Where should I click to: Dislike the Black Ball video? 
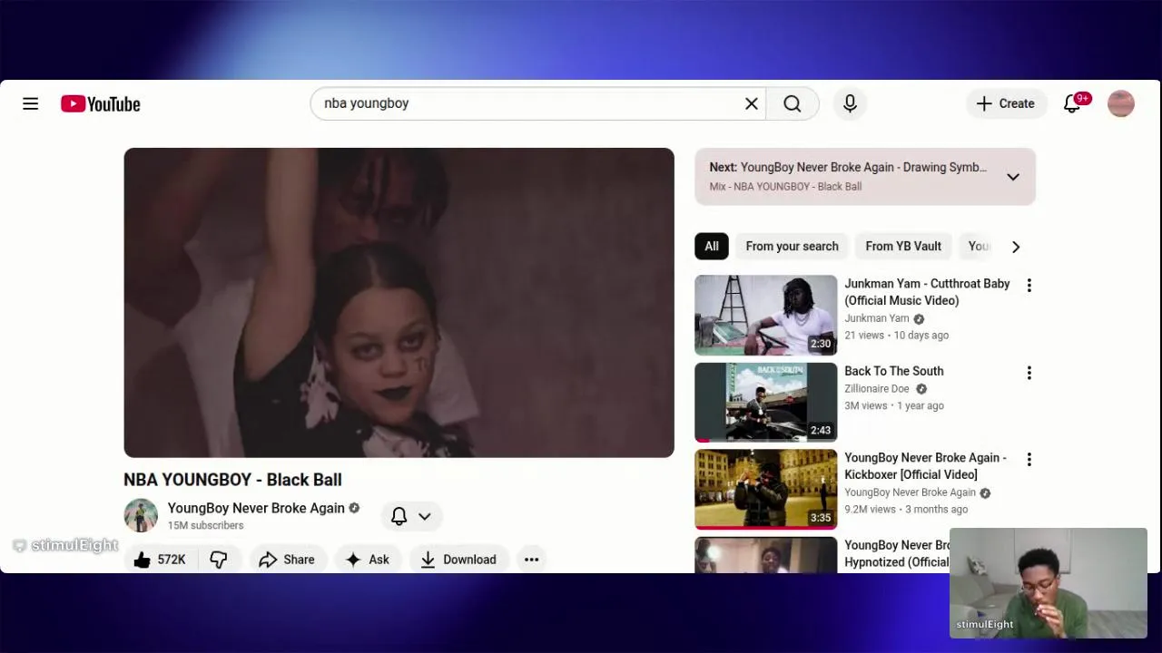(219, 560)
